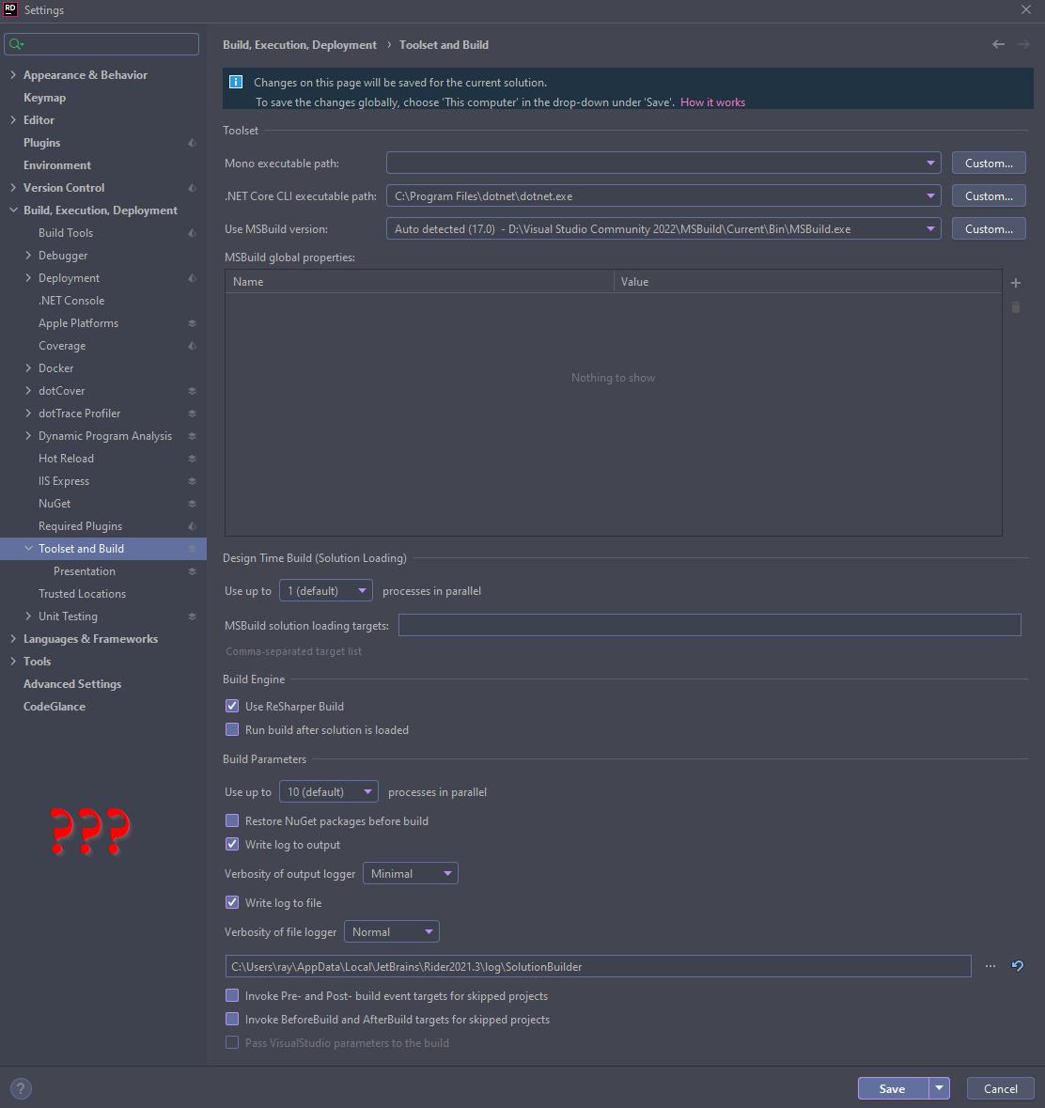The image size is (1045, 1108).
Task: Toggle Write log to output checkbox
Action: [232, 844]
